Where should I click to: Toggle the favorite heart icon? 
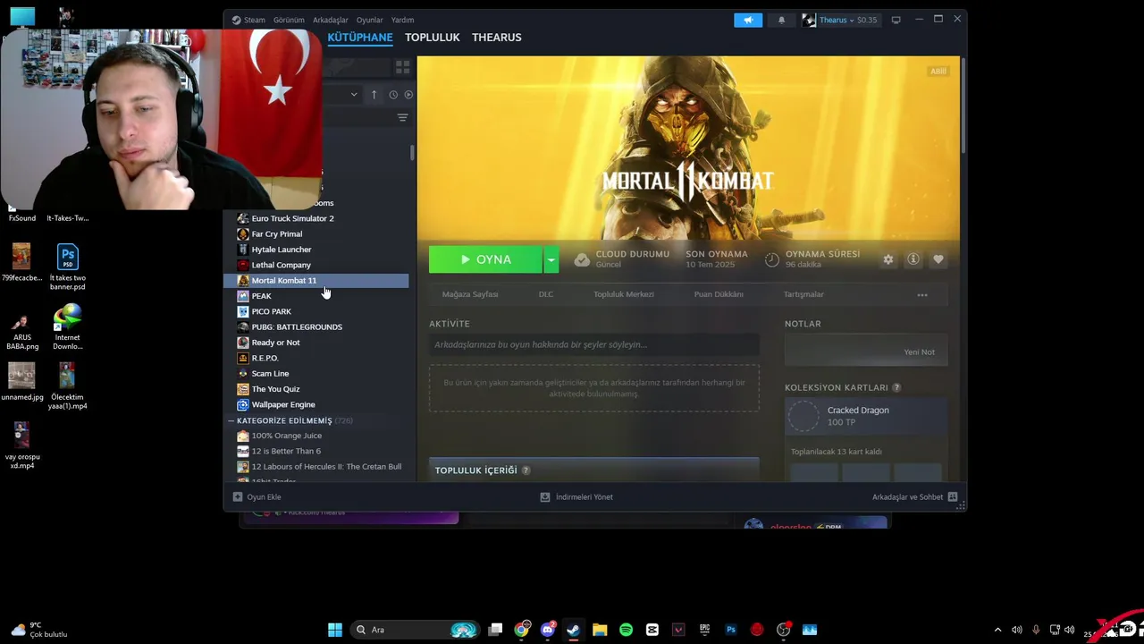tap(938, 259)
